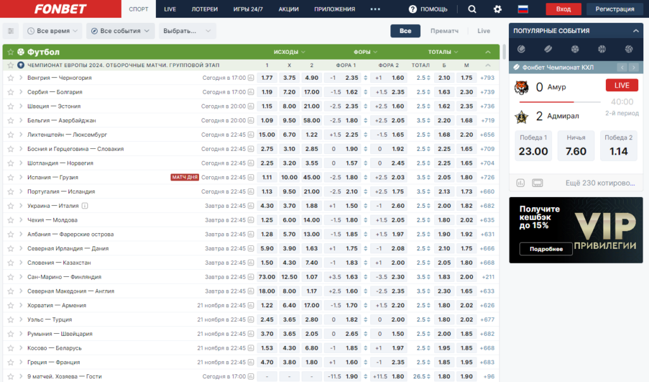Image resolution: width=649 pixels, height=382 pixels.
Task: Switch to the Live menu item
Action: click(170, 9)
